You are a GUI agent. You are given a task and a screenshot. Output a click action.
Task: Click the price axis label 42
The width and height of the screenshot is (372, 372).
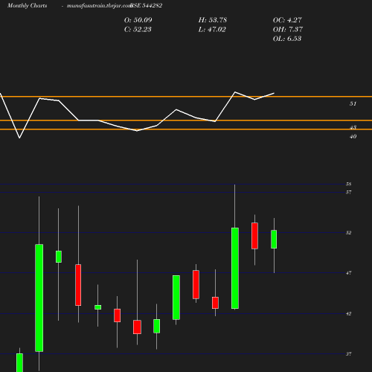point(348,314)
